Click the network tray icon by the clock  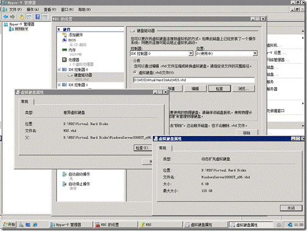290,225
